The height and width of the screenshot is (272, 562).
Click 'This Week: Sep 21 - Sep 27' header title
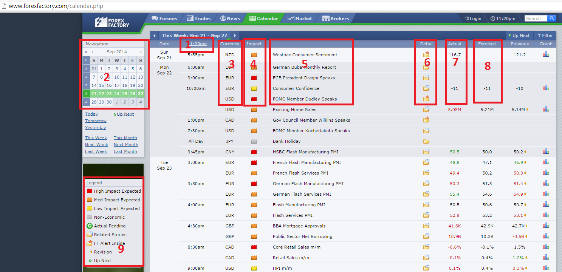[x=195, y=36]
